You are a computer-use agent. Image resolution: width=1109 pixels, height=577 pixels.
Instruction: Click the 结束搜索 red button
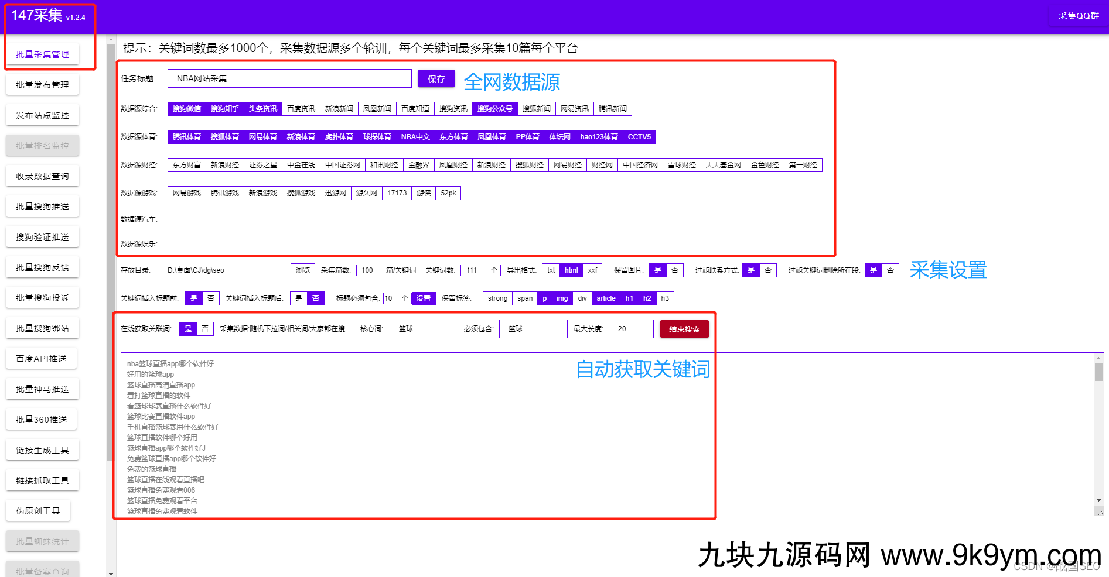(684, 329)
